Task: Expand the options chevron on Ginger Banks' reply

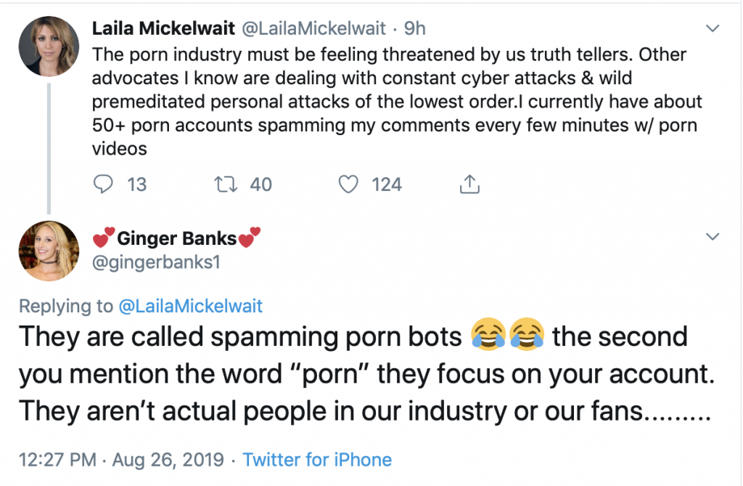Action: tap(713, 237)
